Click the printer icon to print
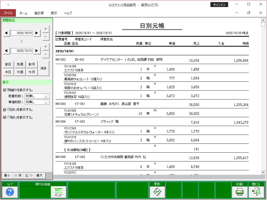Image resolution: width=267 pixels, height=200 pixels. 239,192
